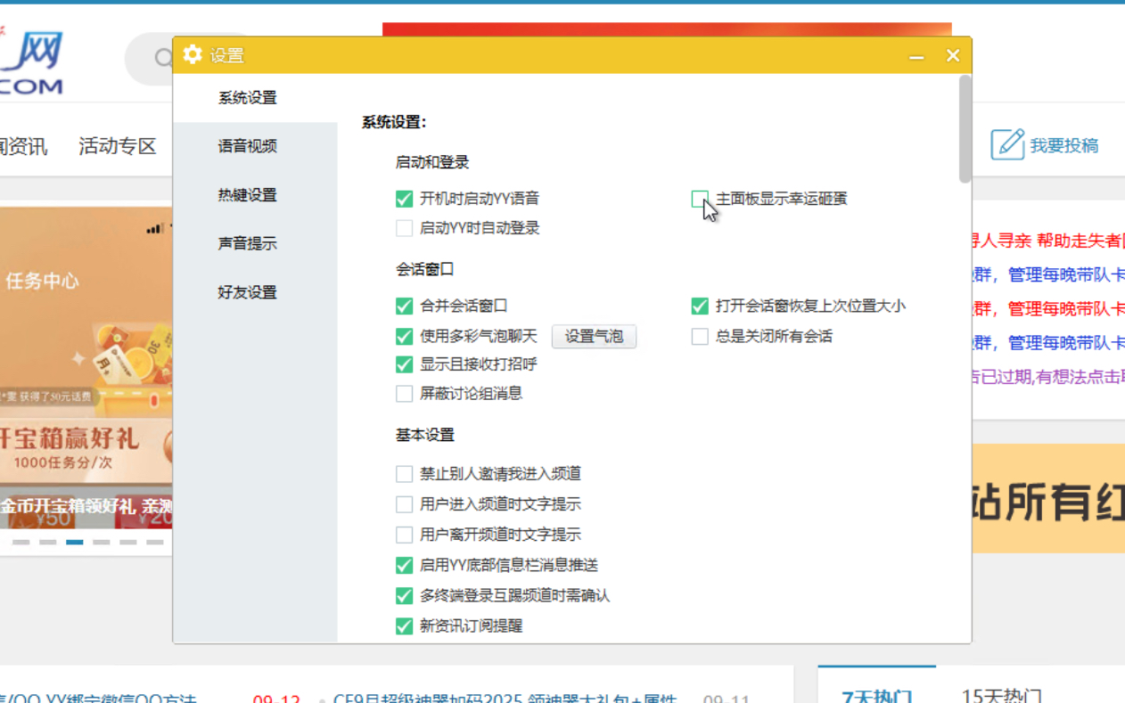The width and height of the screenshot is (1125, 703).
Task: Uncheck 开机时启动YY语音
Action: tap(405, 199)
